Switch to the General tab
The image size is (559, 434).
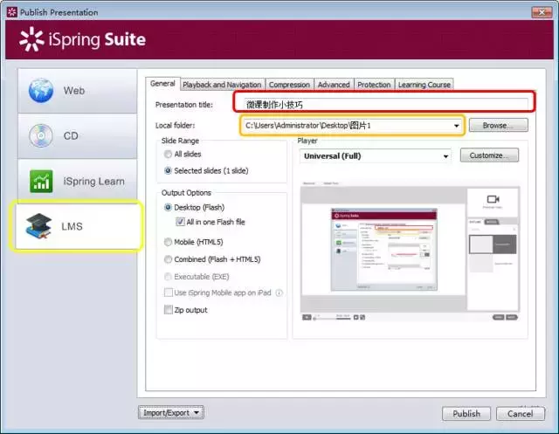coord(162,84)
